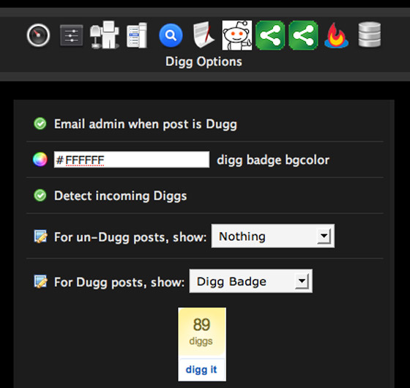The height and width of the screenshot is (388, 410).
Task: Open the Reddit alien icon
Action: click(x=237, y=35)
